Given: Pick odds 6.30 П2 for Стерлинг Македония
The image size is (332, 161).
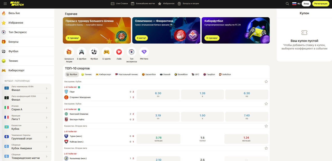Looking at the screenshot, I should click(x=247, y=94).
